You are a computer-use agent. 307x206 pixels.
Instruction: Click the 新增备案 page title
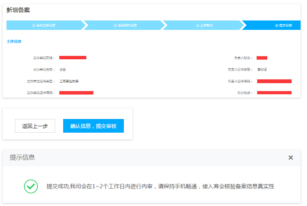pos(18,10)
